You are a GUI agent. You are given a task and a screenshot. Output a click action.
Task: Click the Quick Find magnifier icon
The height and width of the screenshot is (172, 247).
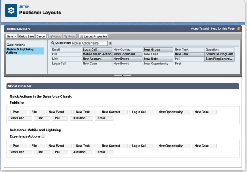point(53,43)
